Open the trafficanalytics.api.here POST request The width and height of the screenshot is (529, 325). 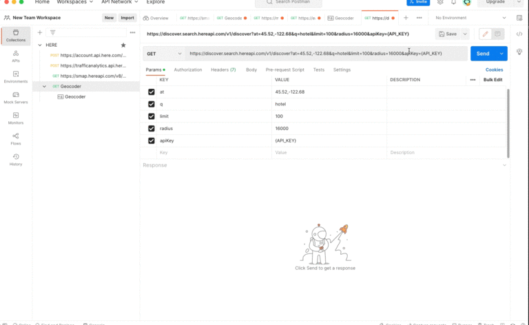[x=87, y=65]
